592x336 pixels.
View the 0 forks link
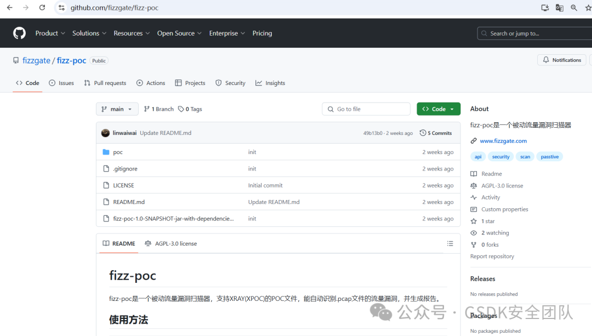point(485,244)
